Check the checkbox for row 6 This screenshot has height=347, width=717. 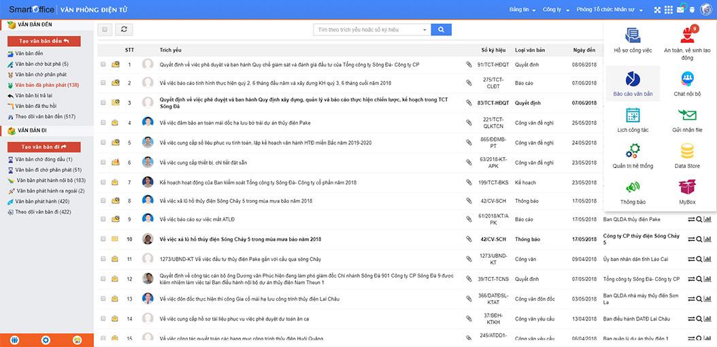click(103, 162)
